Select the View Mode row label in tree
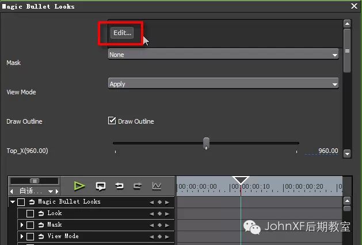362x245 pixels. click(x=63, y=236)
